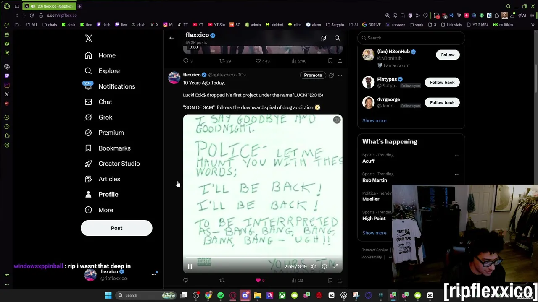Enter fullscreen video mode

(335, 266)
